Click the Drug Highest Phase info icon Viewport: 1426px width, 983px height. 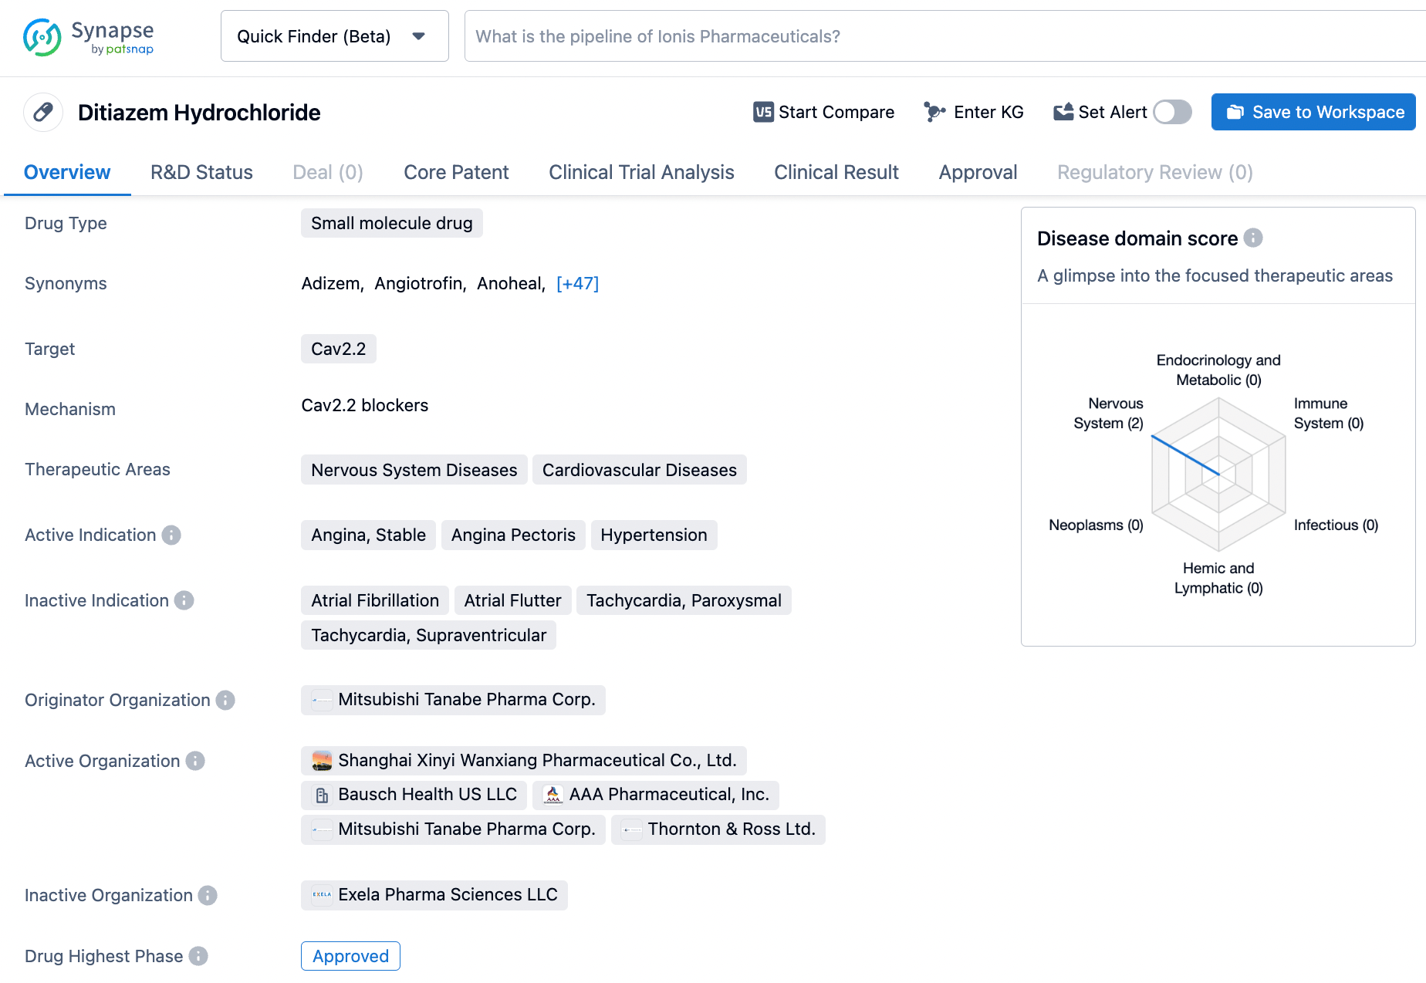tap(199, 956)
